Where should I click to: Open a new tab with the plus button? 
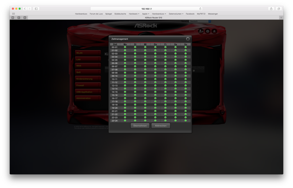[x=281, y=18]
